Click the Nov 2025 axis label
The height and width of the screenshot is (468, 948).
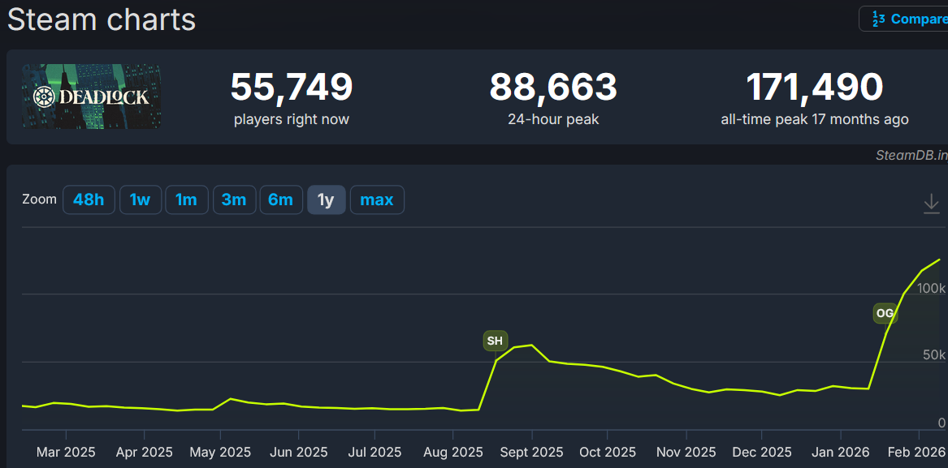[x=686, y=453]
